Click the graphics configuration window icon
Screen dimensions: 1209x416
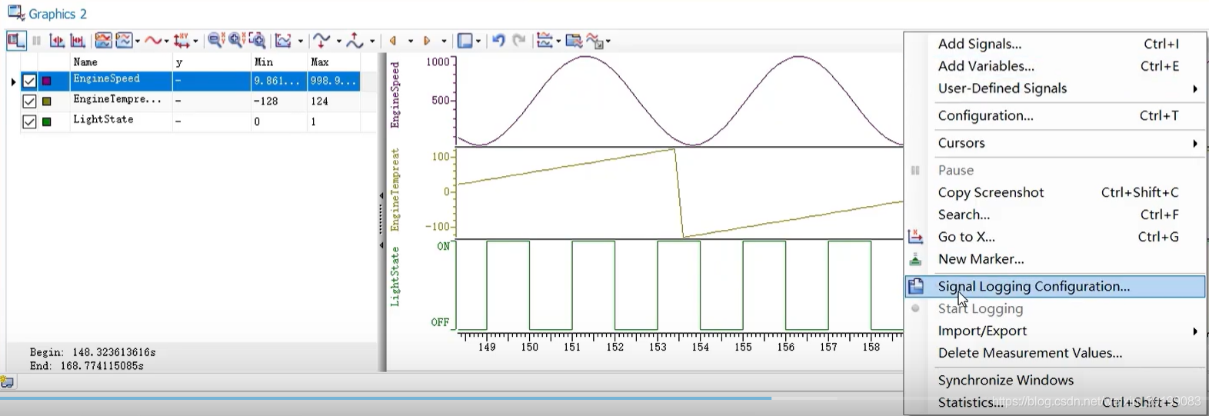574,41
